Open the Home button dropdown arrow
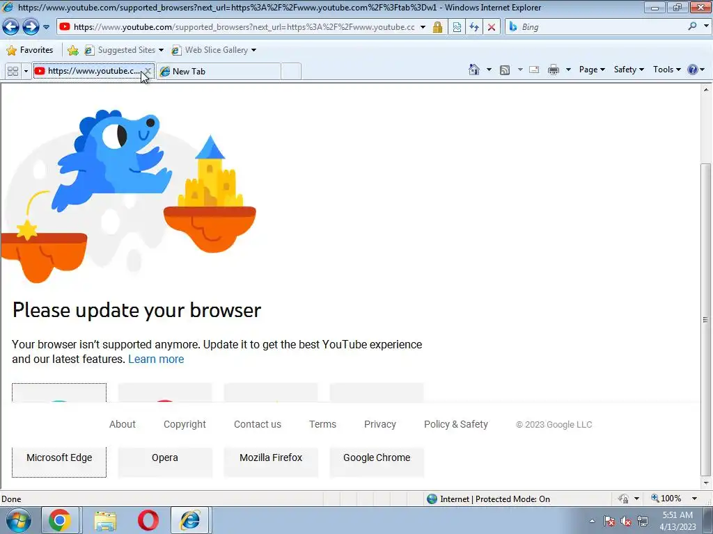The width and height of the screenshot is (713, 534). coord(489,70)
